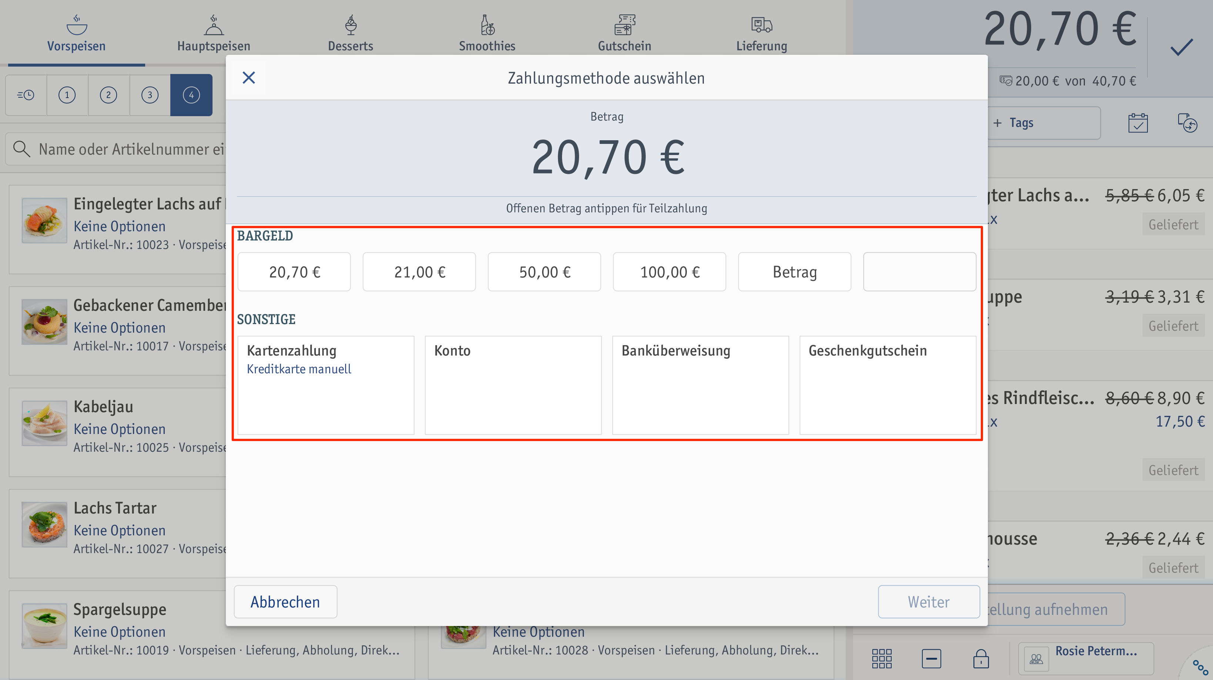Select course number 1
Image resolution: width=1213 pixels, height=680 pixels.
(67, 95)
